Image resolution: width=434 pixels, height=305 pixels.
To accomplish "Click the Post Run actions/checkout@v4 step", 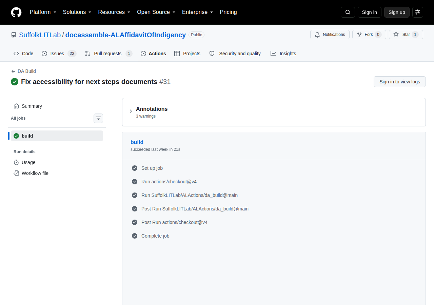I will point(274,222).
